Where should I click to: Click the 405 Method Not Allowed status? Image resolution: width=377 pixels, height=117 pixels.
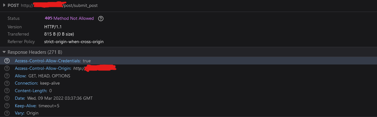[x=69, y=19]
